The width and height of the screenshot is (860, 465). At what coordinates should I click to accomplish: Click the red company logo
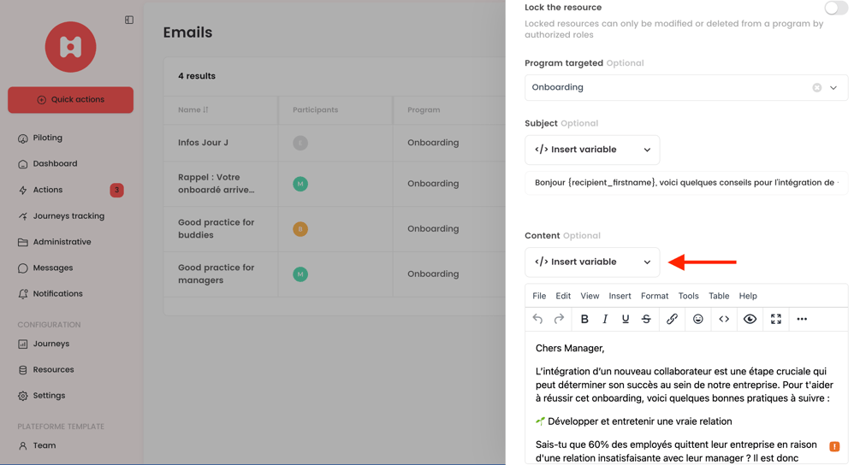pyautogui.click(x=70, y=47)
